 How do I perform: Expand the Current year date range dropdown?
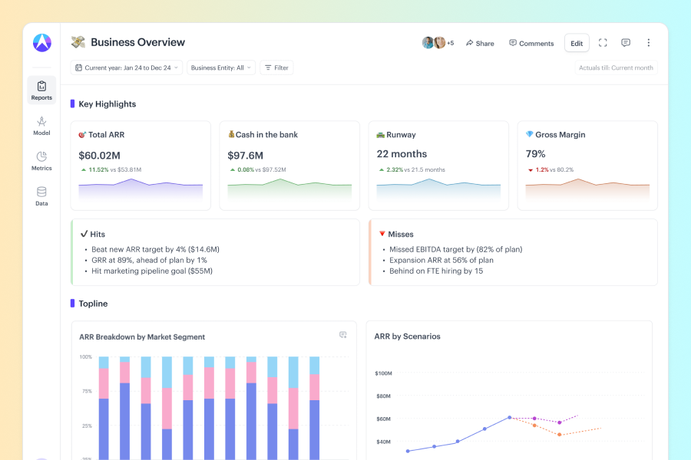click(127, 67)
